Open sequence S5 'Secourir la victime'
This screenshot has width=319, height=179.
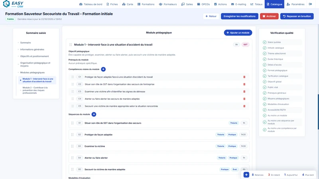(159, 169)
